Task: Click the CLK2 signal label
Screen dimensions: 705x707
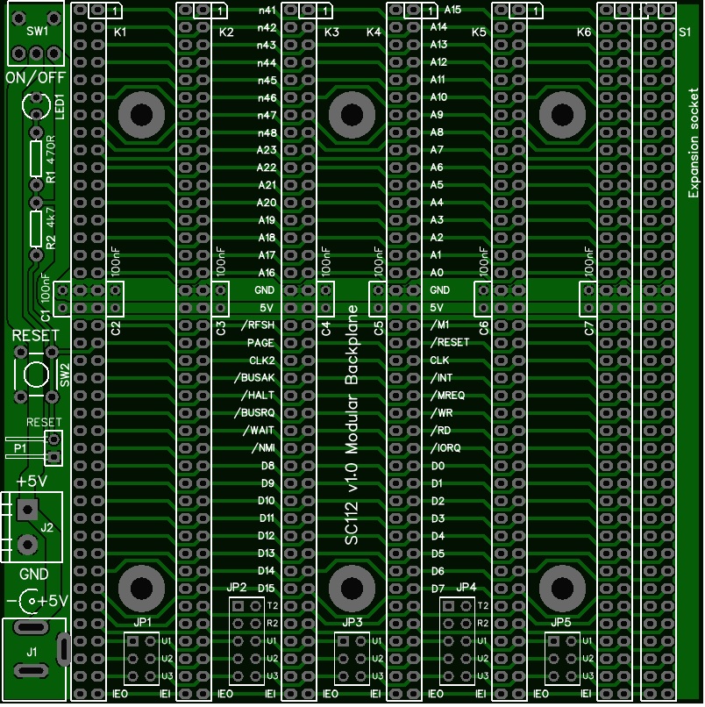Action: (x=261, y=361)
